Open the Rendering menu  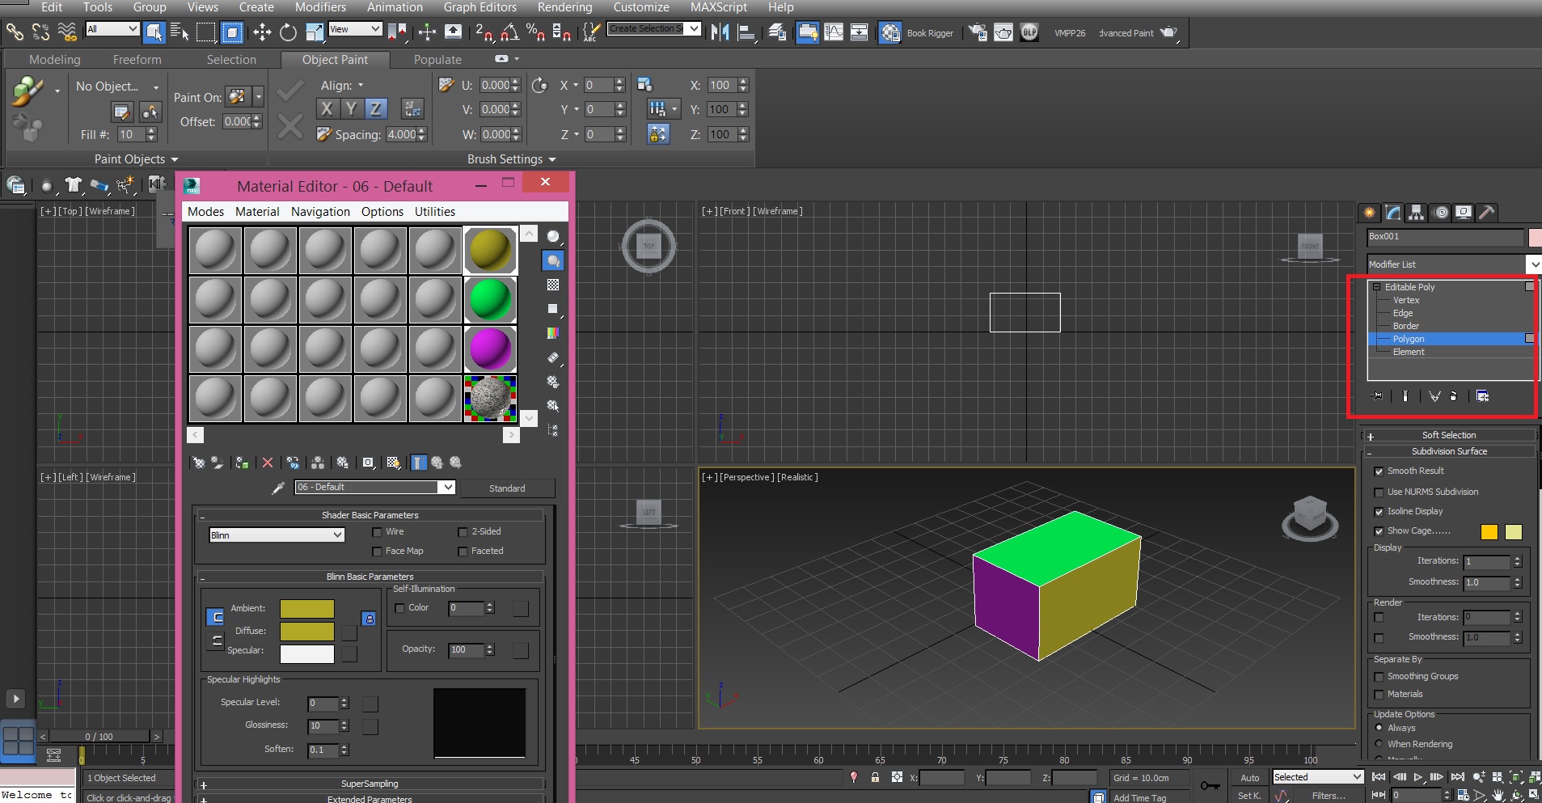click(564, 7)
